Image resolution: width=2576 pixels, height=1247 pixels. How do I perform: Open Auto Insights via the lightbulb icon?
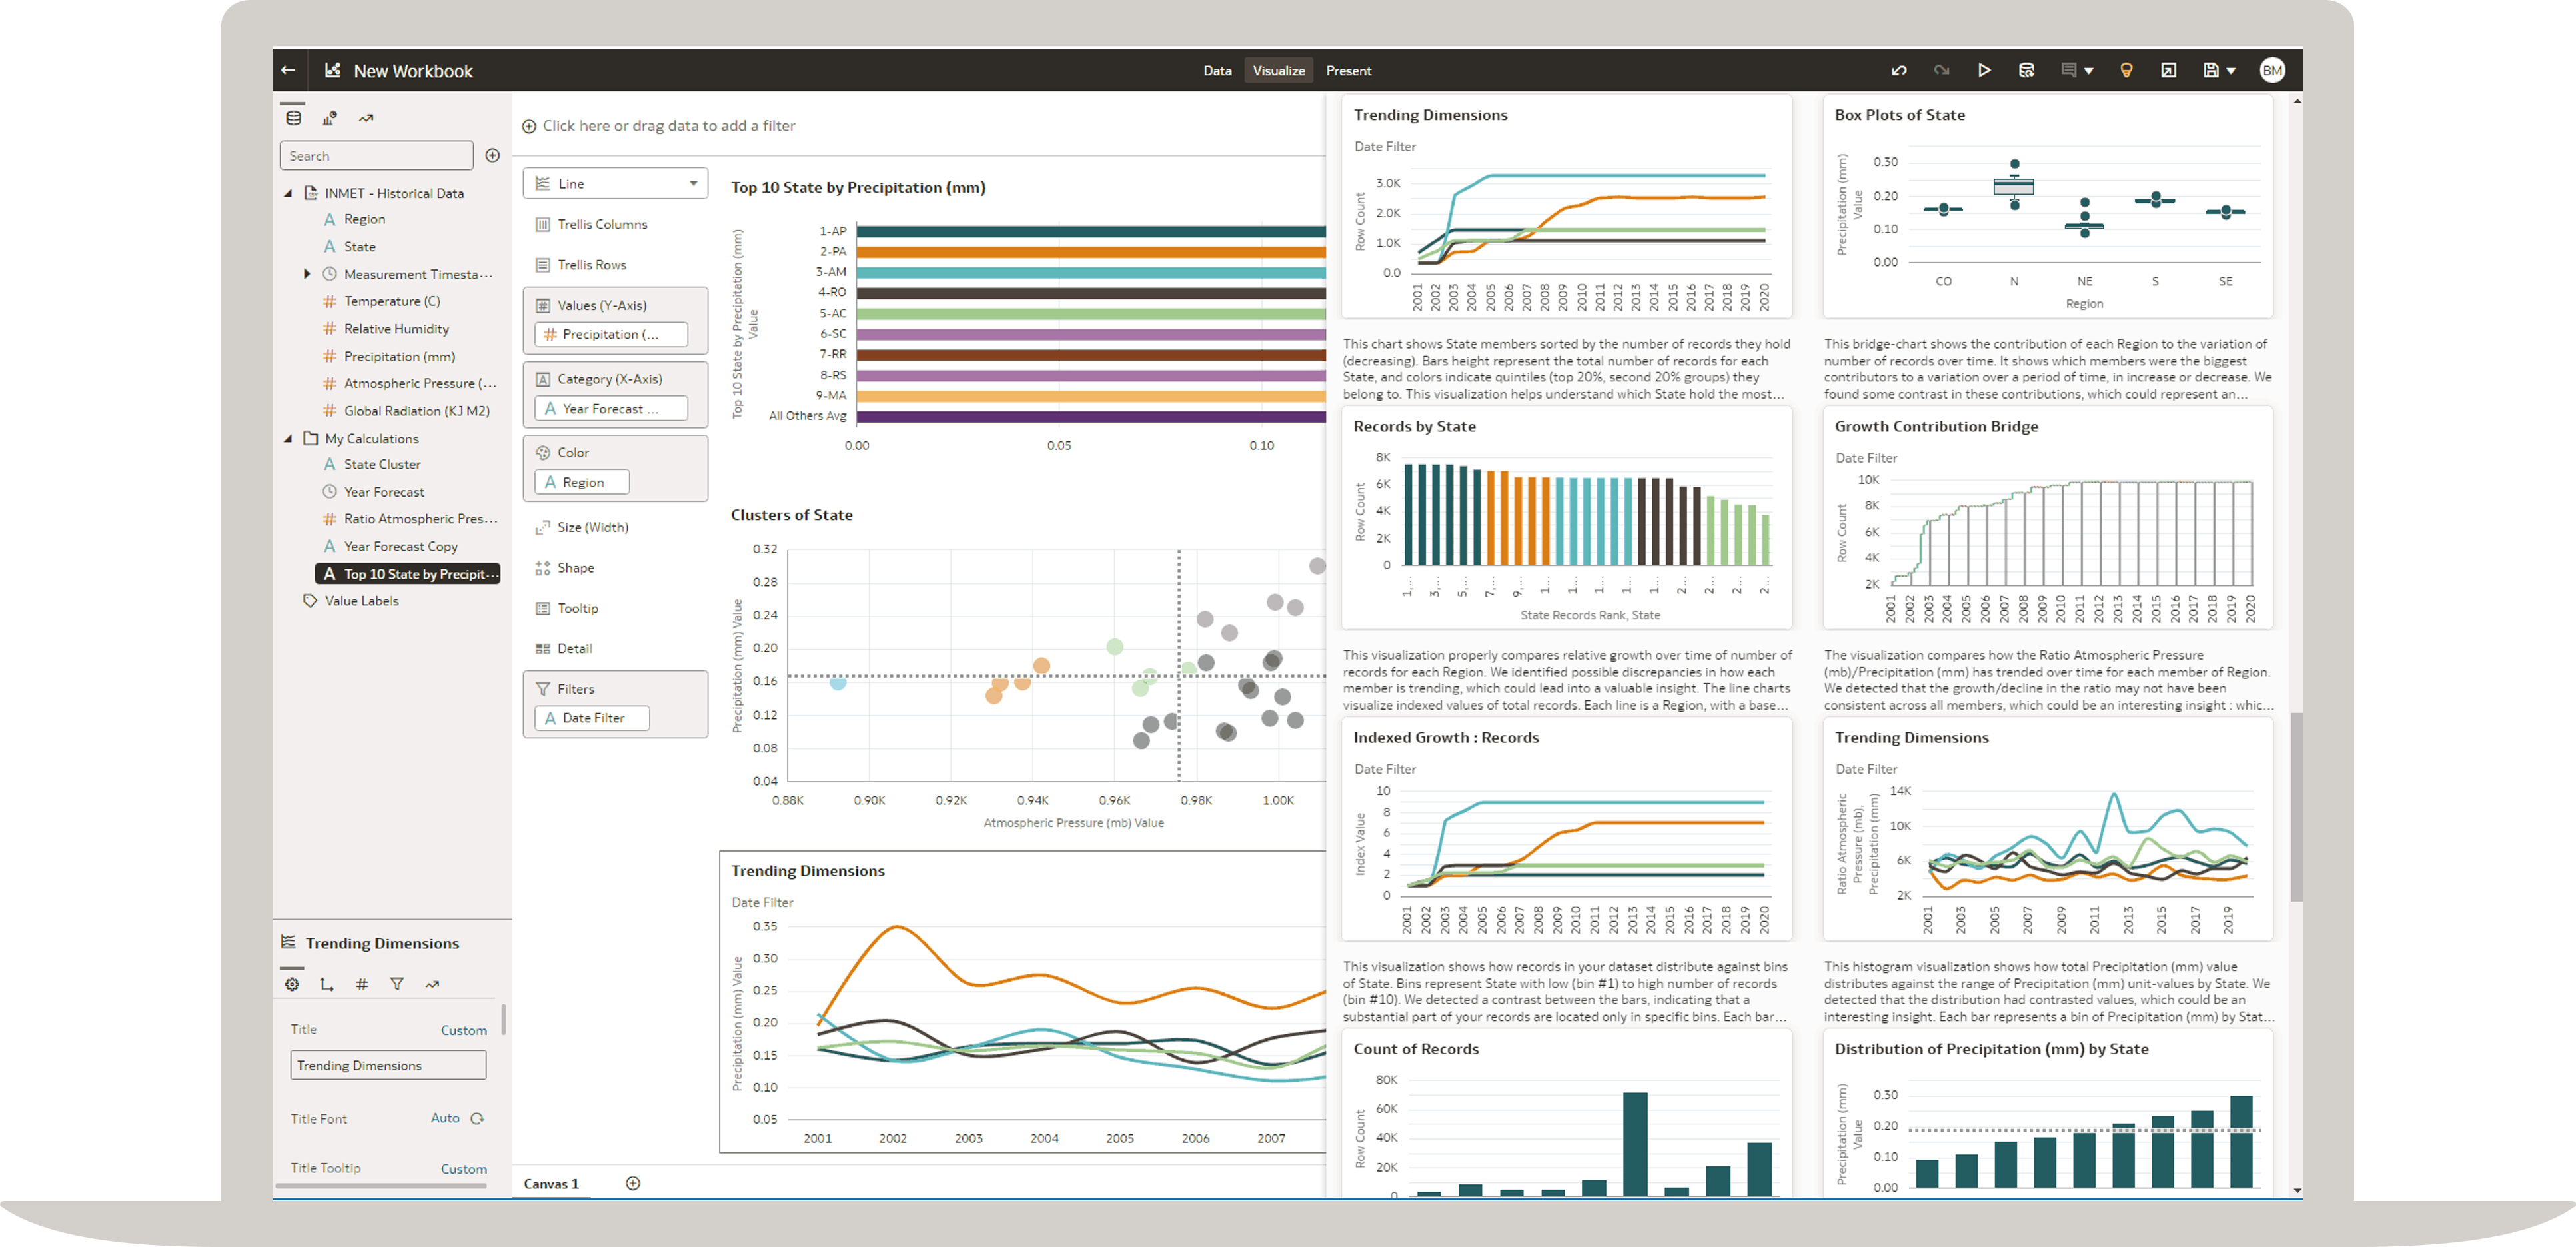coord(2126,70)
